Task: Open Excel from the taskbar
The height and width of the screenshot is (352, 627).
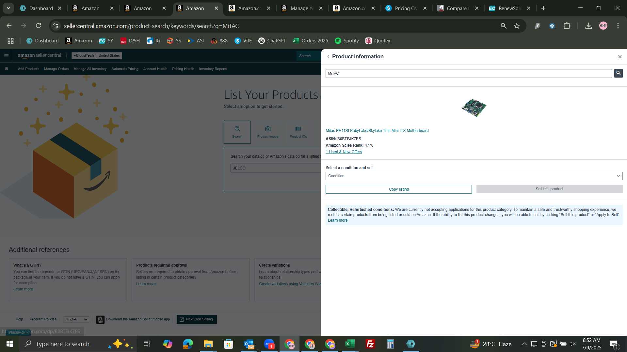Action: [x=350, y=344]
